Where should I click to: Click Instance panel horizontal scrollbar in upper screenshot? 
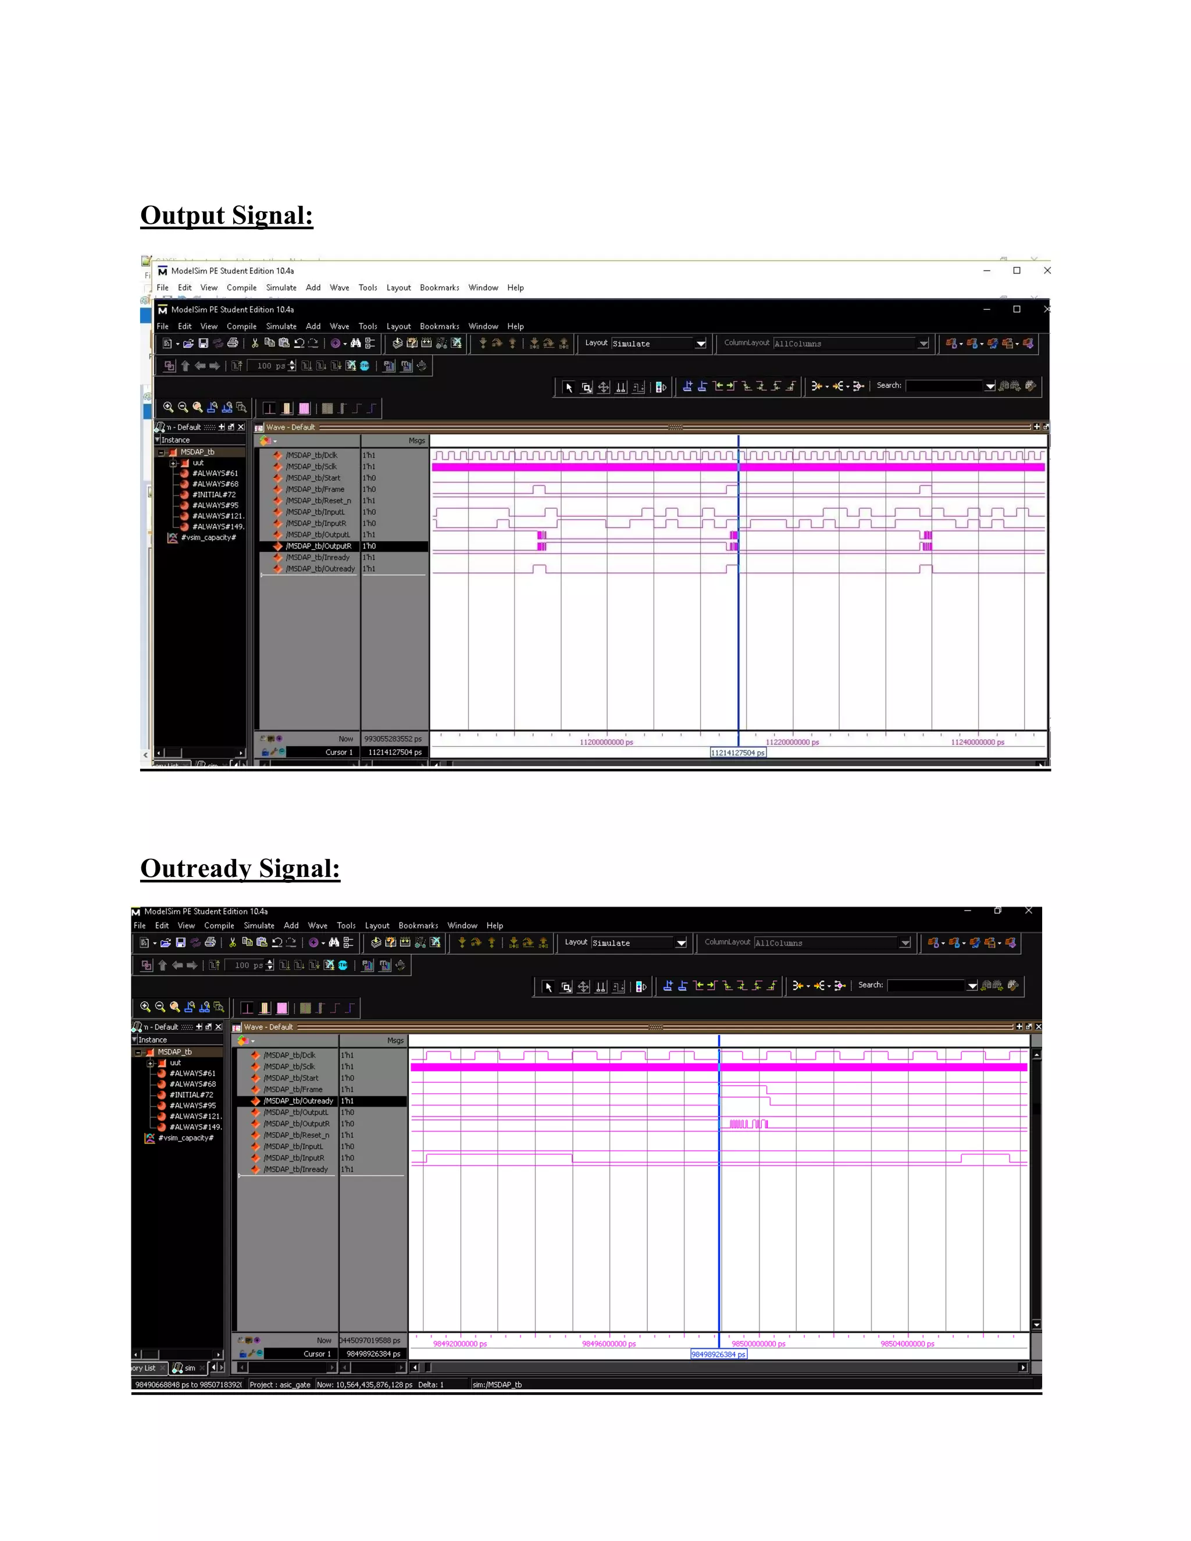199,753
